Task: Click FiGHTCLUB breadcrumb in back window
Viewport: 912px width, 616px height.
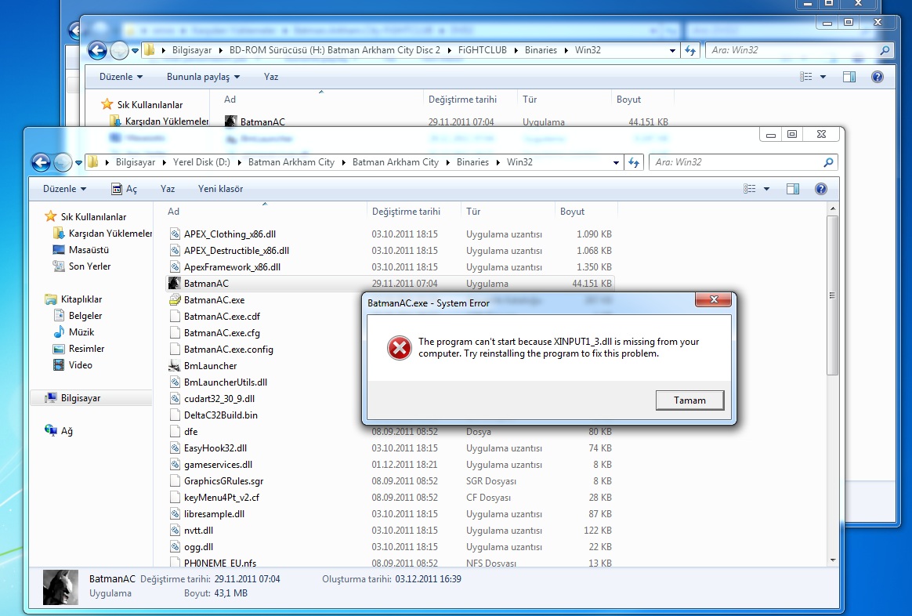Action: 482,50
